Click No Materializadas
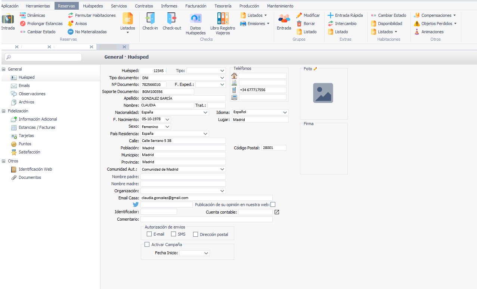 (x=87, y=32)
